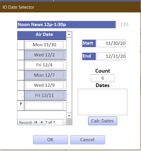Confirm with the OK button

(x=50, y=140)
